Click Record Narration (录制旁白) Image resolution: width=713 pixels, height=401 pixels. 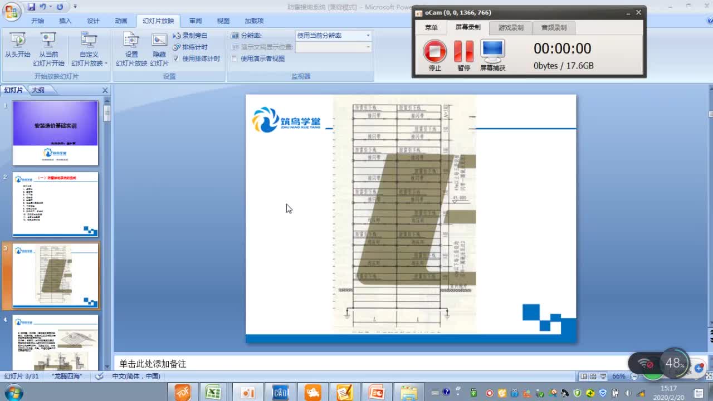pos(191,35)
